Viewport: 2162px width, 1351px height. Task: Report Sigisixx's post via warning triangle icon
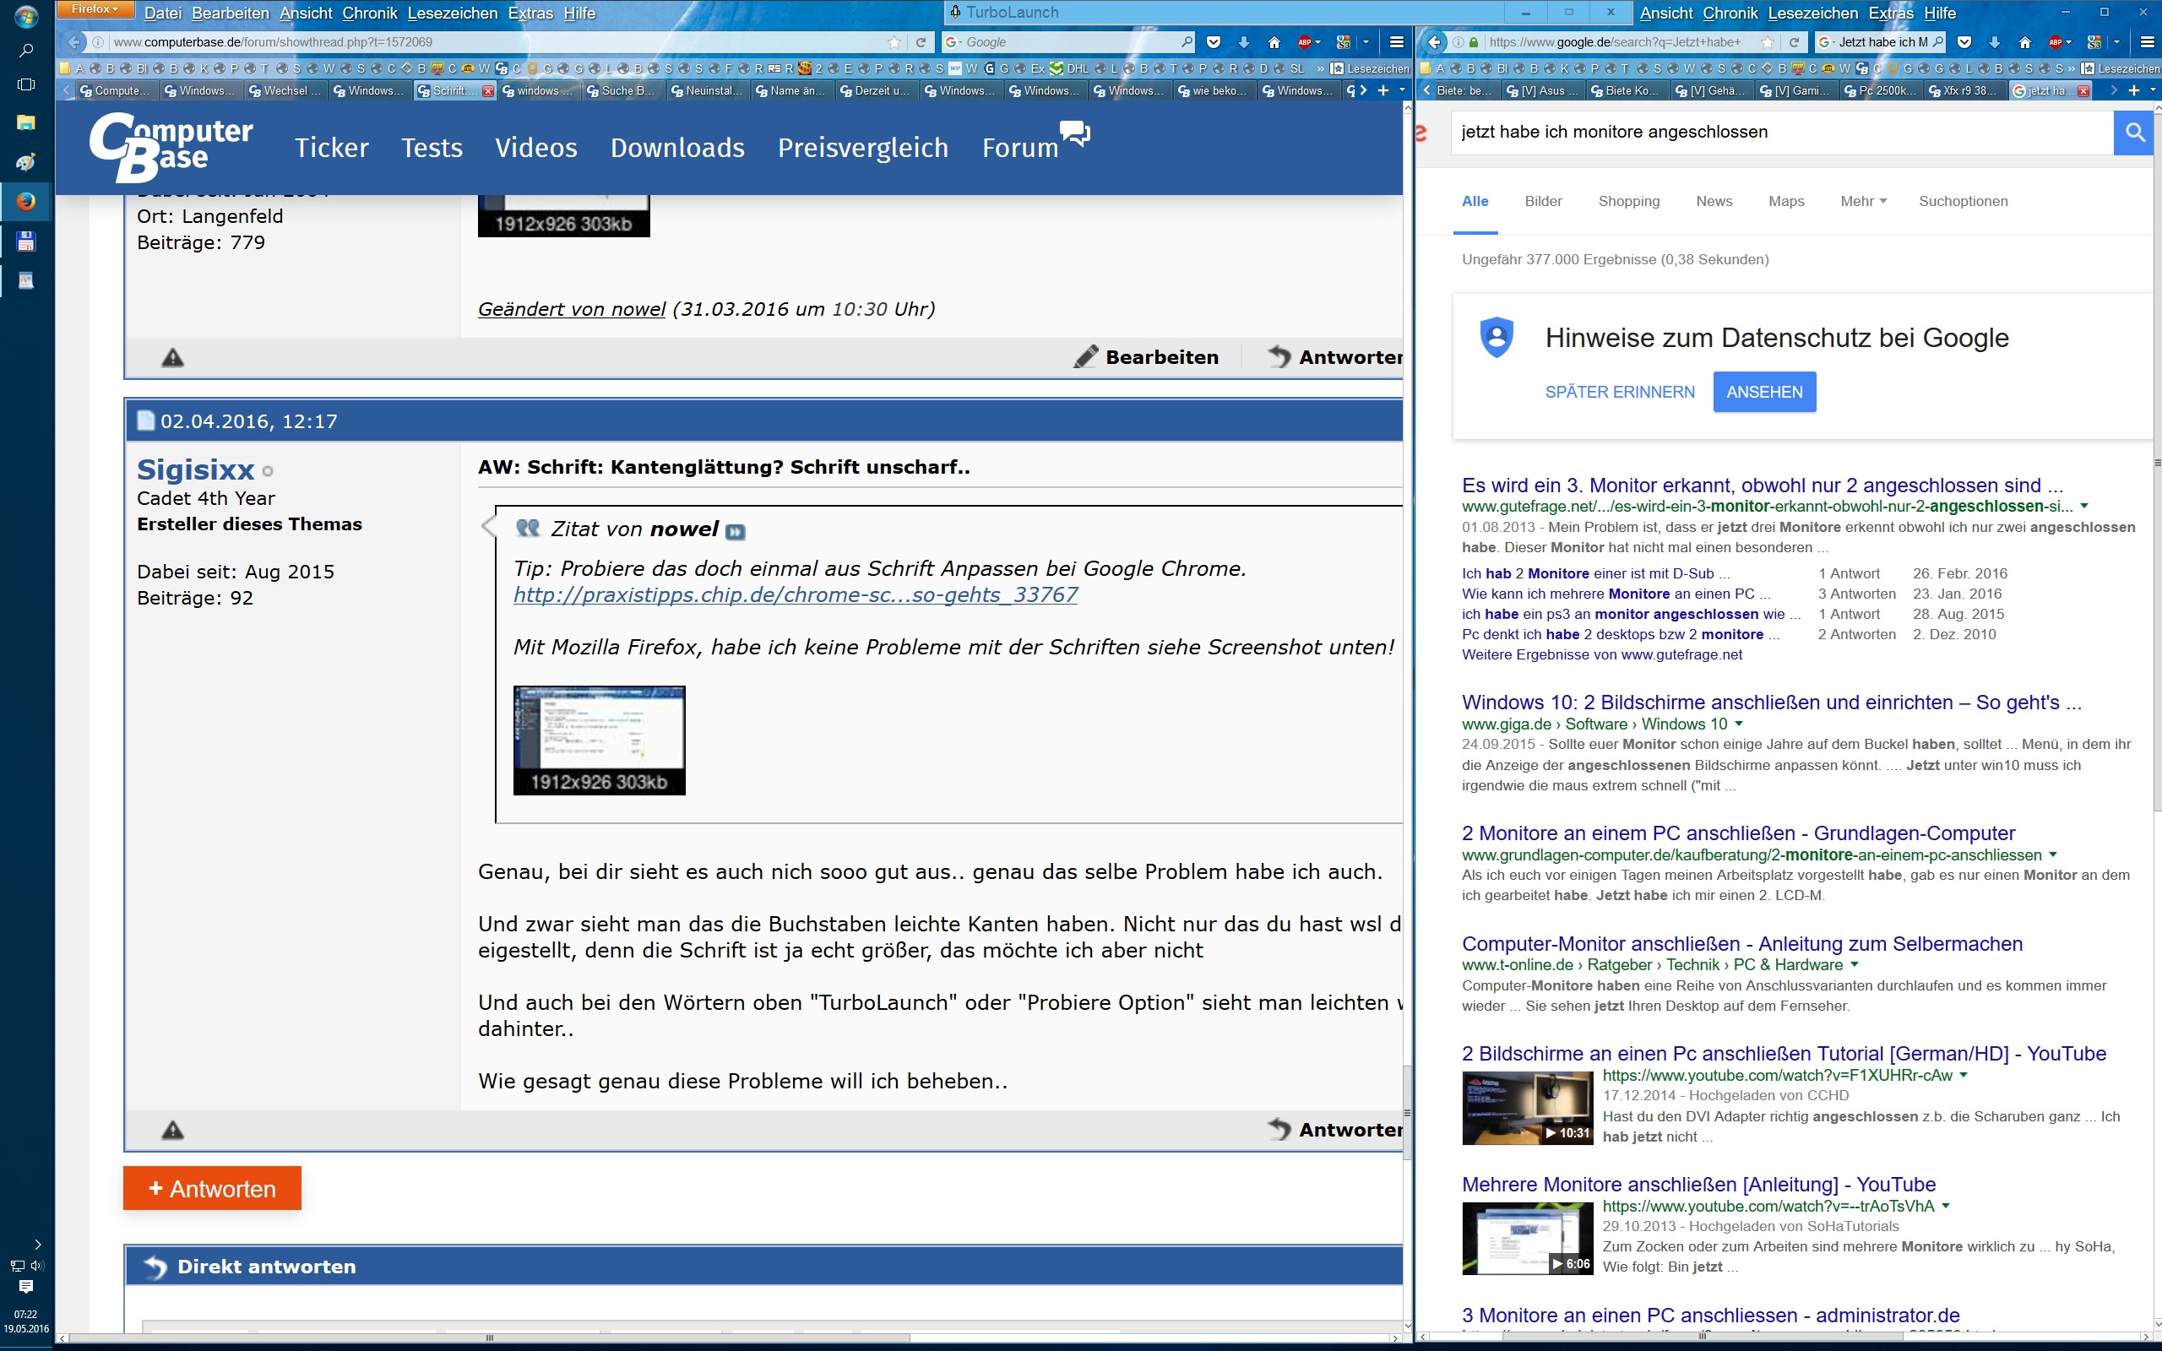[x=172, y=1131]
